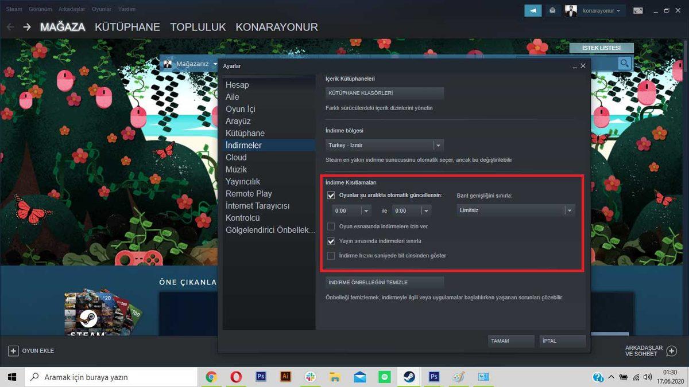The width and height of the screenshot is (689, 387).
Task: Switch to the KÜTÜPHANE tab
Action: (127, 27)
